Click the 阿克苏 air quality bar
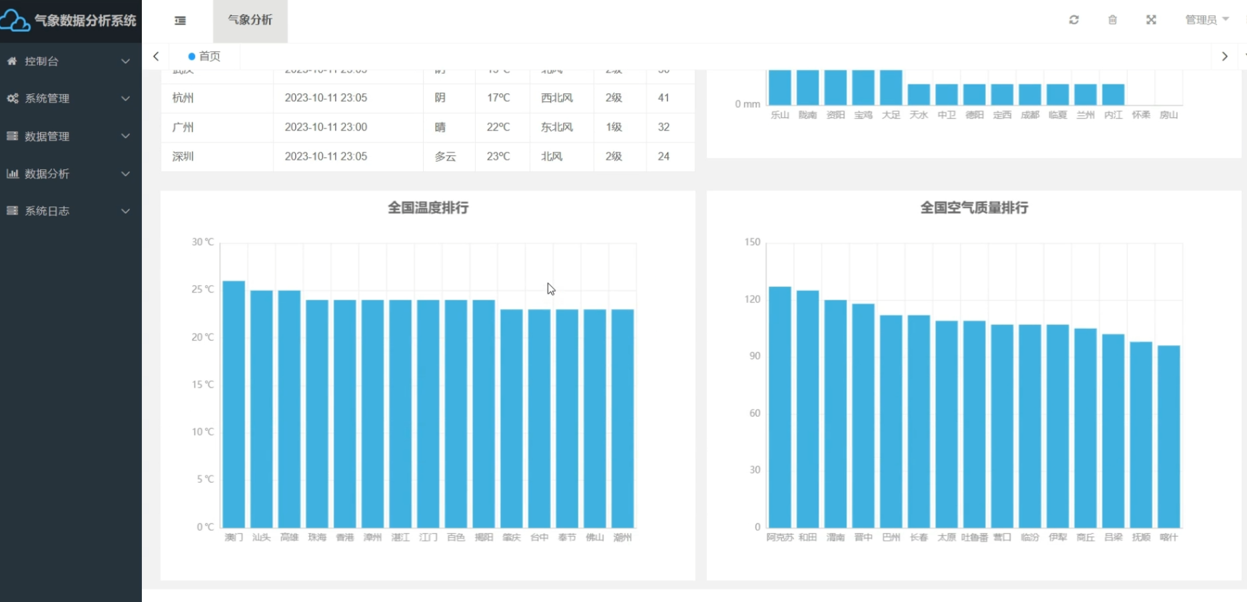Image resolution: width=1247 pixels, height=602 pixels. click(780, 407)
